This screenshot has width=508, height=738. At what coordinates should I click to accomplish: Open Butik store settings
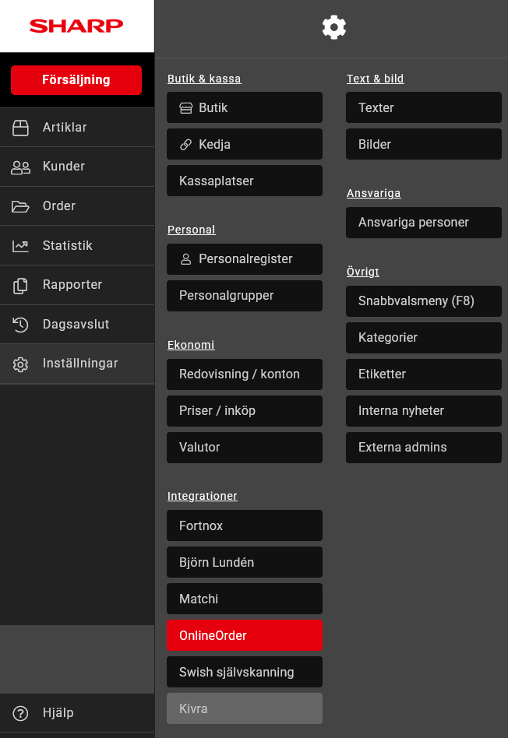click(x=244, y=107)
